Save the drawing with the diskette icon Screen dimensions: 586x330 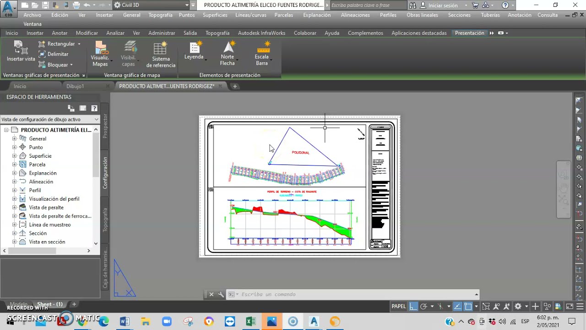point(45,5)
